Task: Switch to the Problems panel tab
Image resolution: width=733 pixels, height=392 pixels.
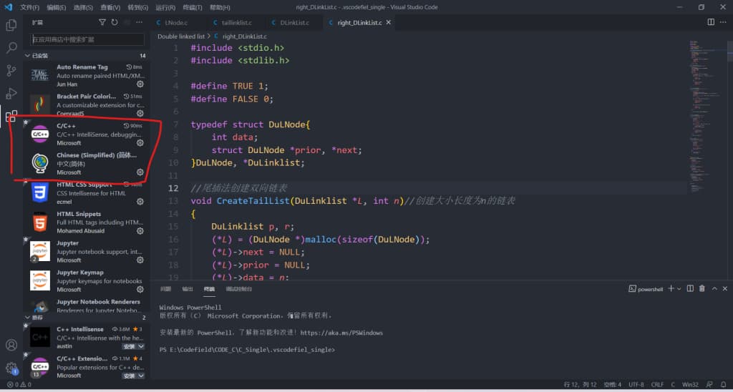Action: pyautogui.click(x=165, y=289)
